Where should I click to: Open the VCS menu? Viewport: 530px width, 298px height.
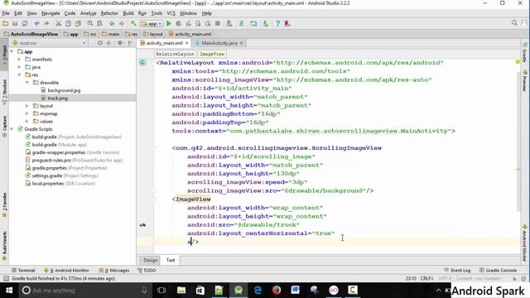point(171,13)
